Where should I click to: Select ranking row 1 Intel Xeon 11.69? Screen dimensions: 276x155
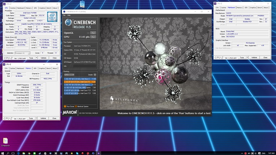point(80,79)
